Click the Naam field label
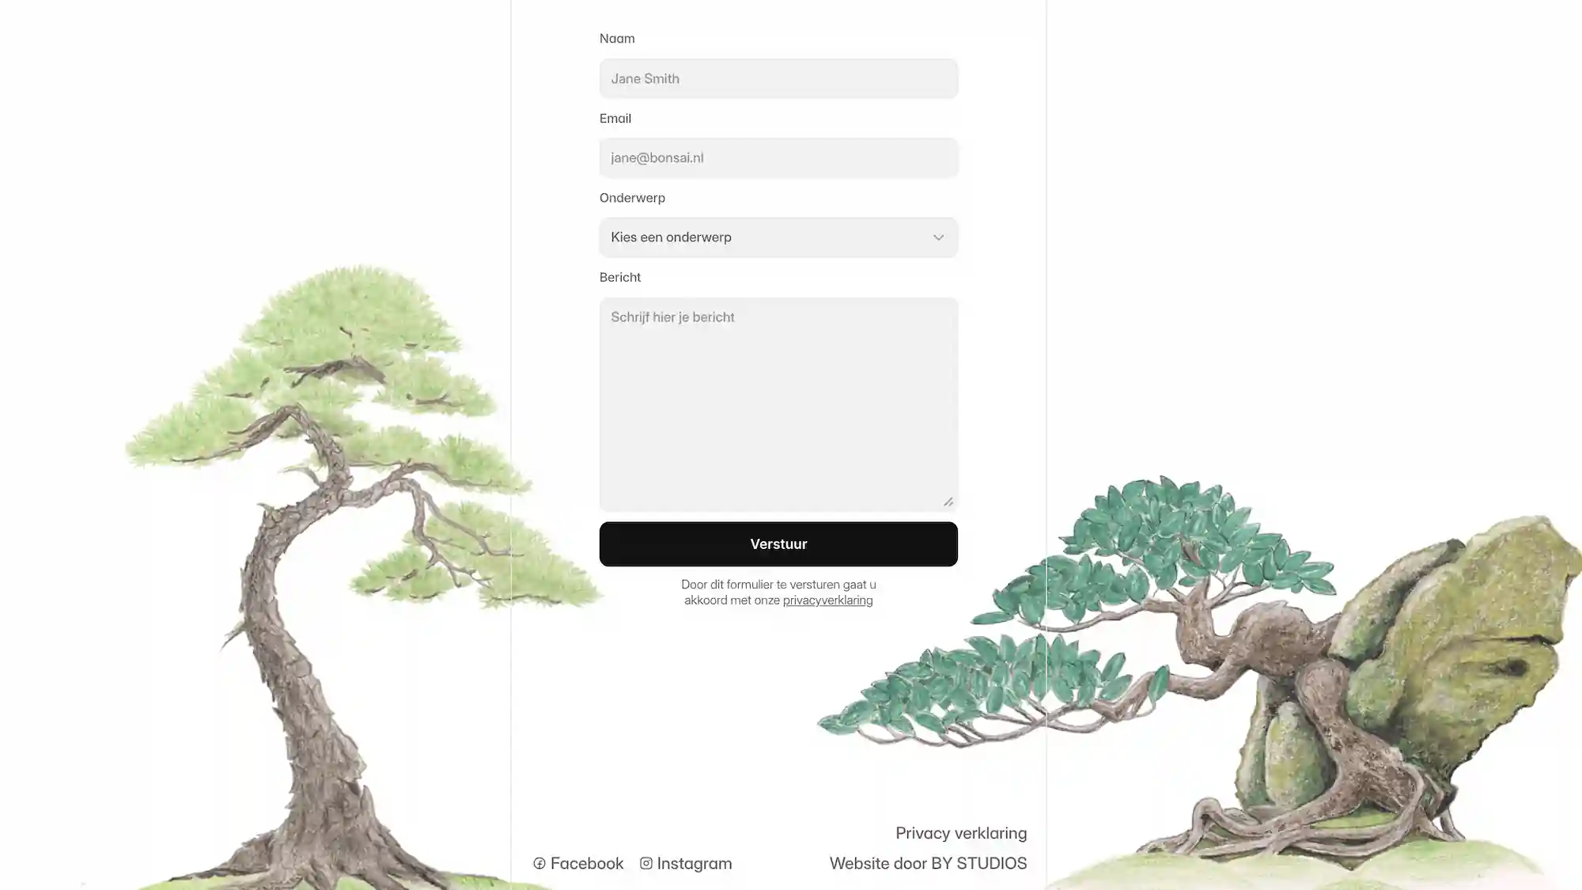1582x890 pixels. click(x=617, y=39)
